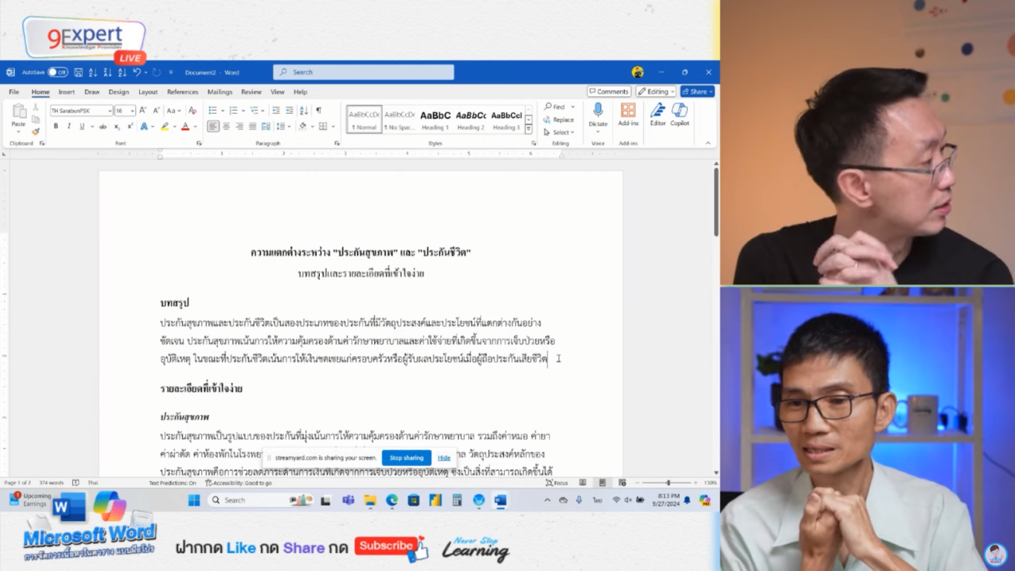Toggle italic formatting
1015x571 pixels.
(68, 126)
